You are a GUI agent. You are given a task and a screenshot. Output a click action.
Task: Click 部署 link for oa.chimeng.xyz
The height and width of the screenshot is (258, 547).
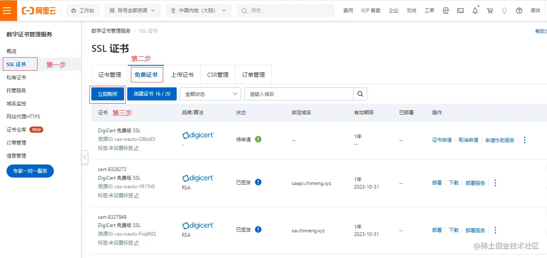[437, 230]
